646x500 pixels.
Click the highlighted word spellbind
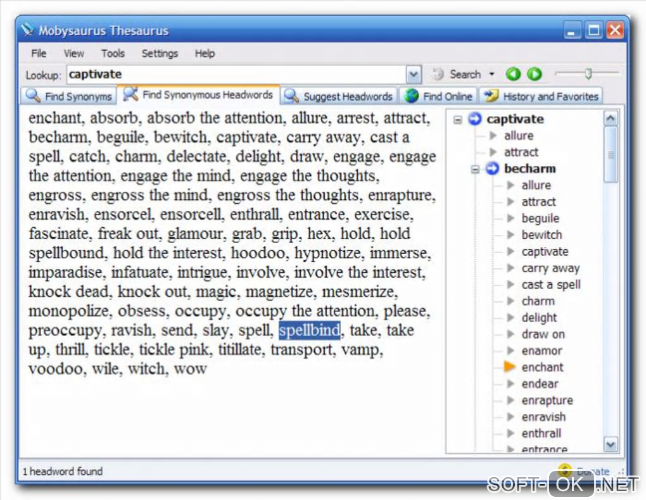coord(310,330)
